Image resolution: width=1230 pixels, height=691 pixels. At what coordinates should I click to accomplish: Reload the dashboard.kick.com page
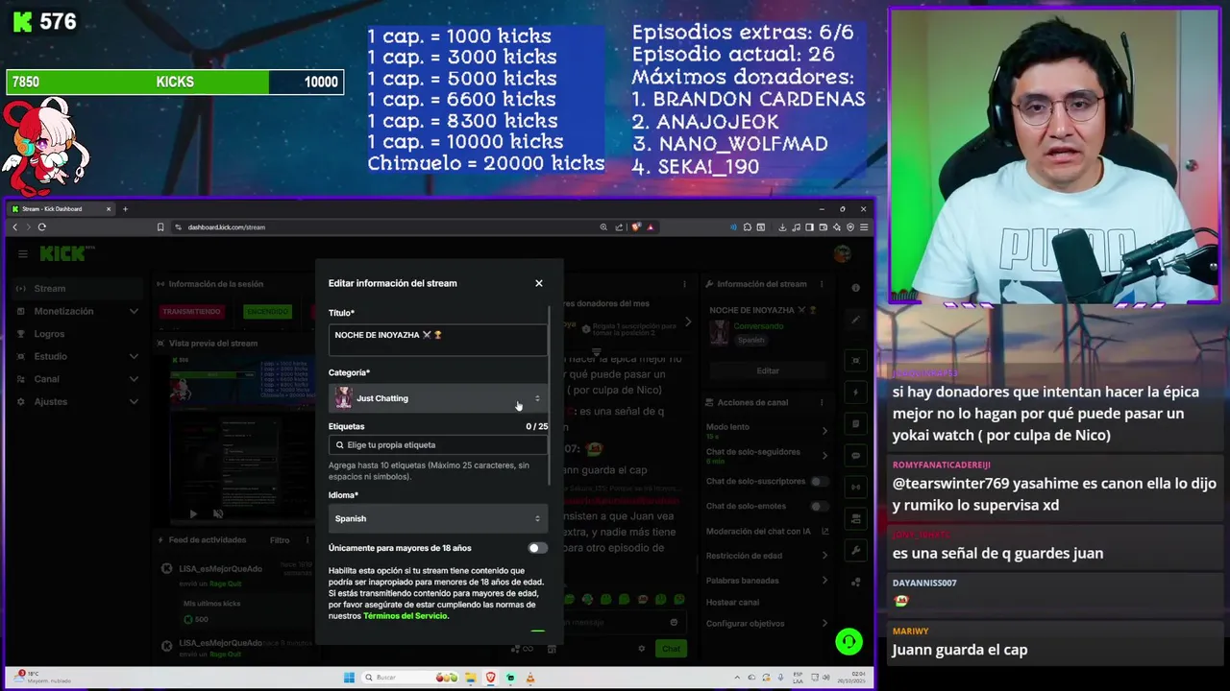pyautogui.click(x=42, y=227)
